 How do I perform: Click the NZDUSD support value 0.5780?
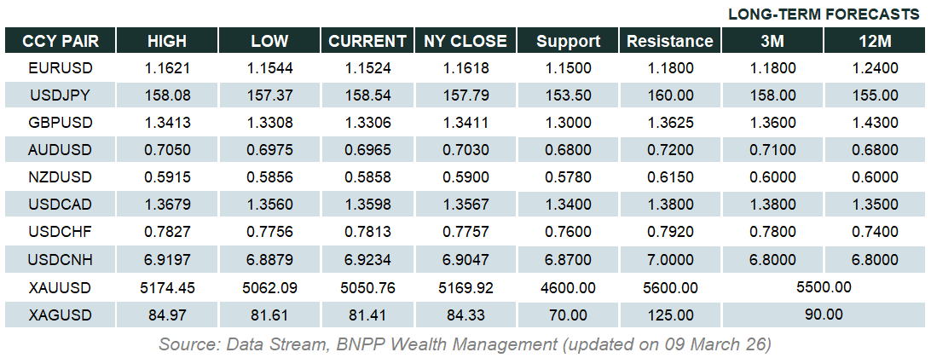click(x=569, y=177)
